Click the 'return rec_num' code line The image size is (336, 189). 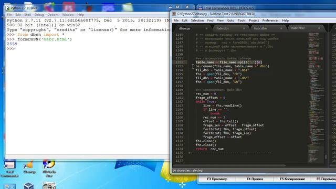pyautogui.click(x=209, y=149)
